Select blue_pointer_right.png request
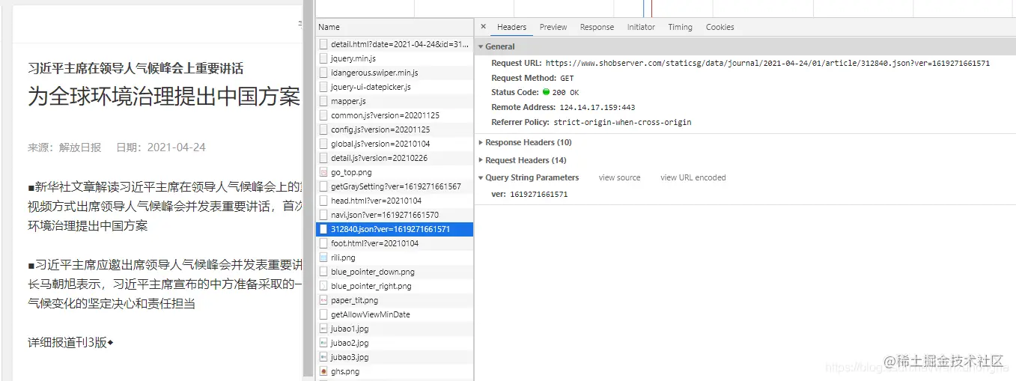 (x=395, y=286)
